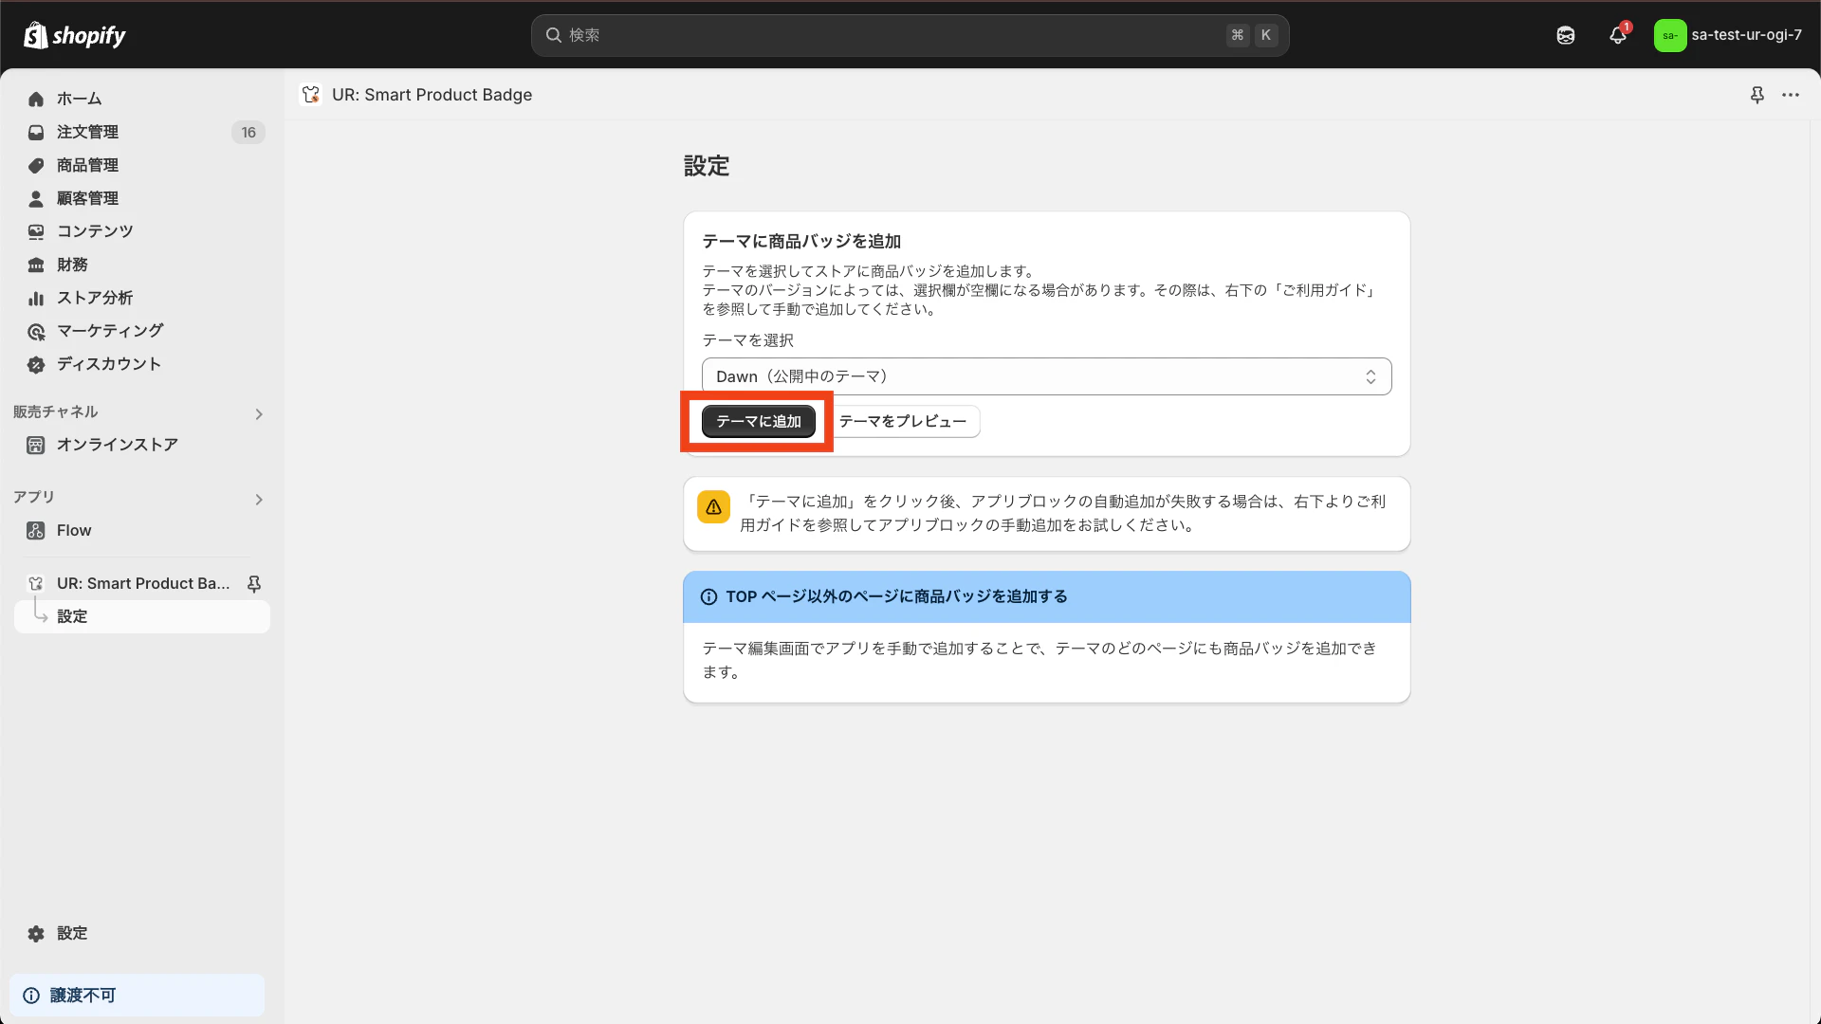Screen dimensions: 1821x1024
Task: Click the 譲渡不可 info banner
Action: point(138,995)
